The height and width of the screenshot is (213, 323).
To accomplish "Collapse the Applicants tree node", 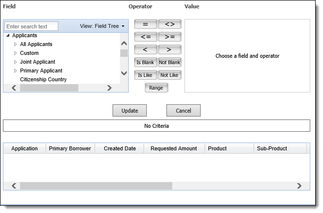I will [8, 35].
